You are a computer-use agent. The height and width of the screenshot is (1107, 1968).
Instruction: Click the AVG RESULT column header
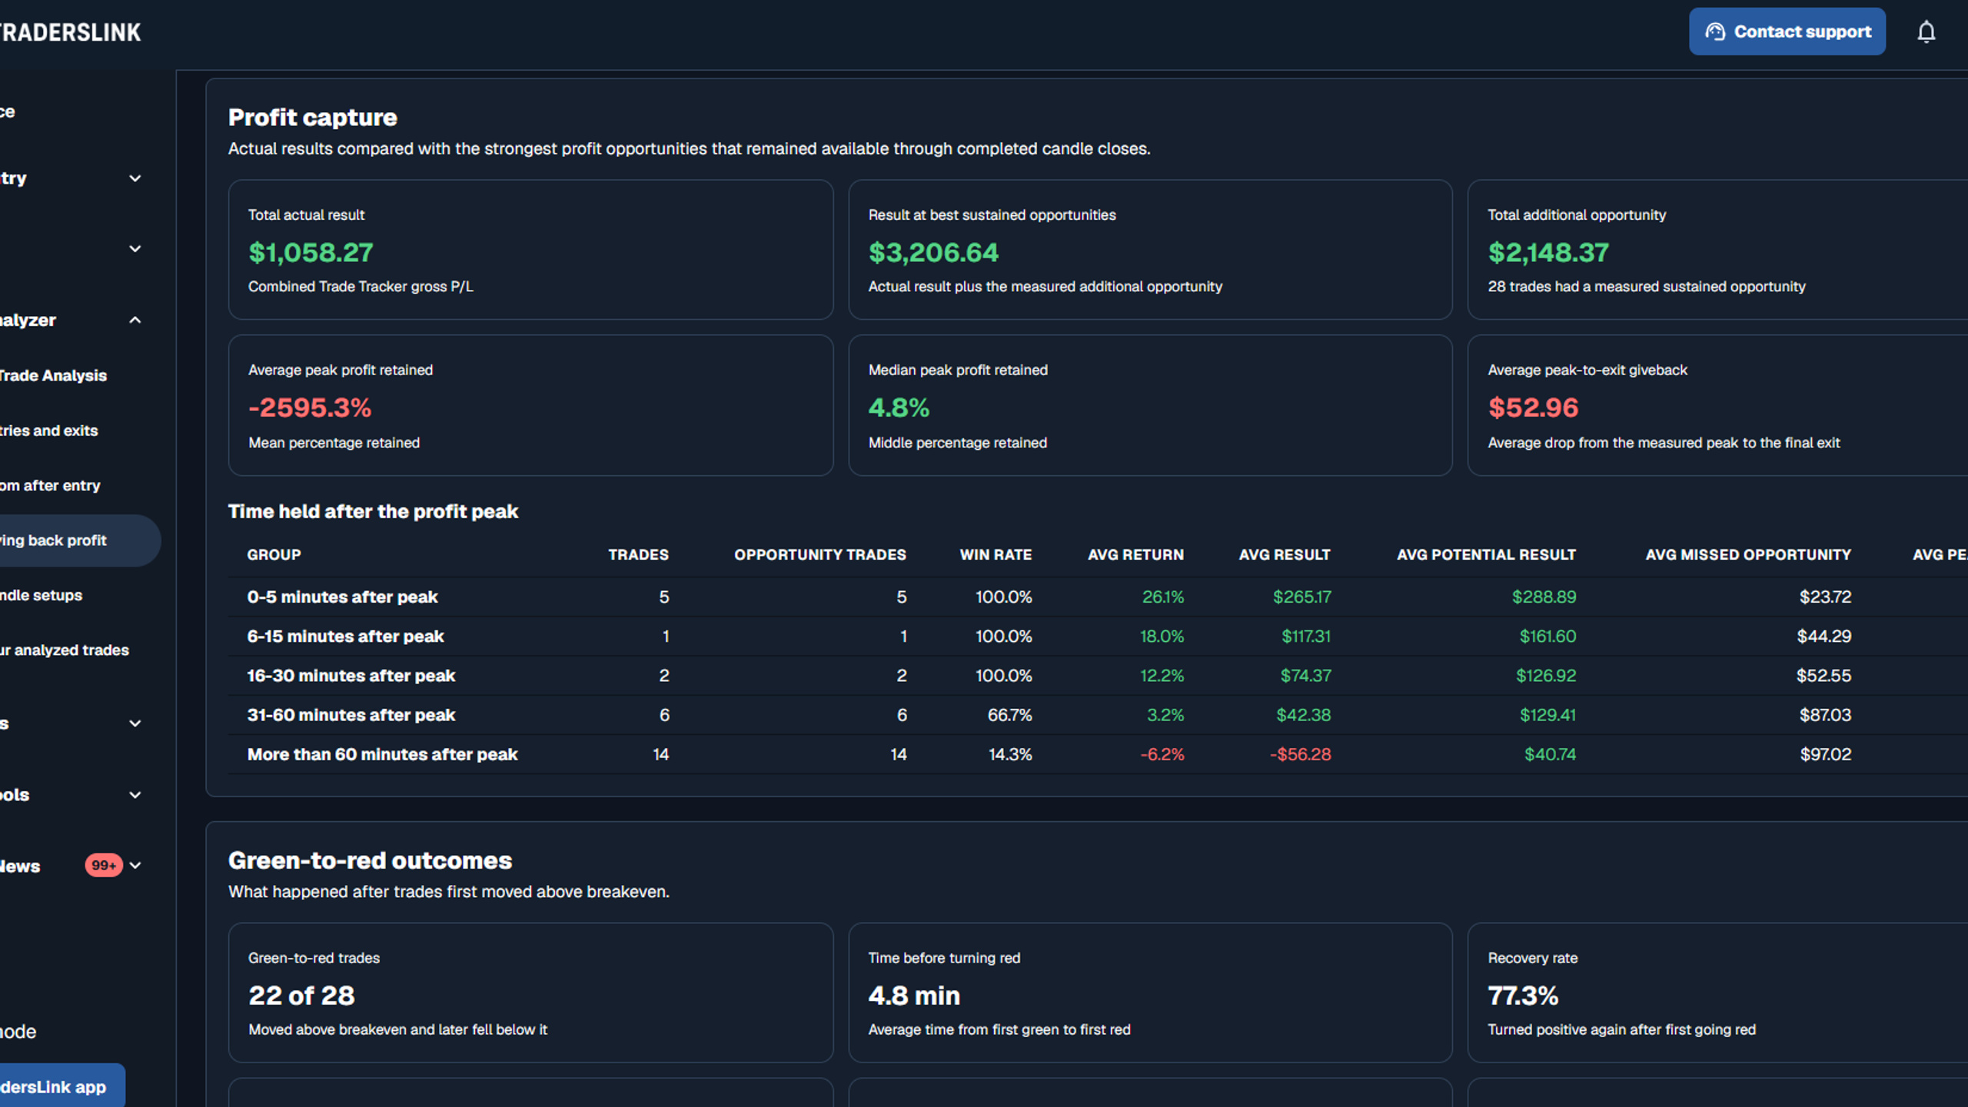tap(1285, 555)
